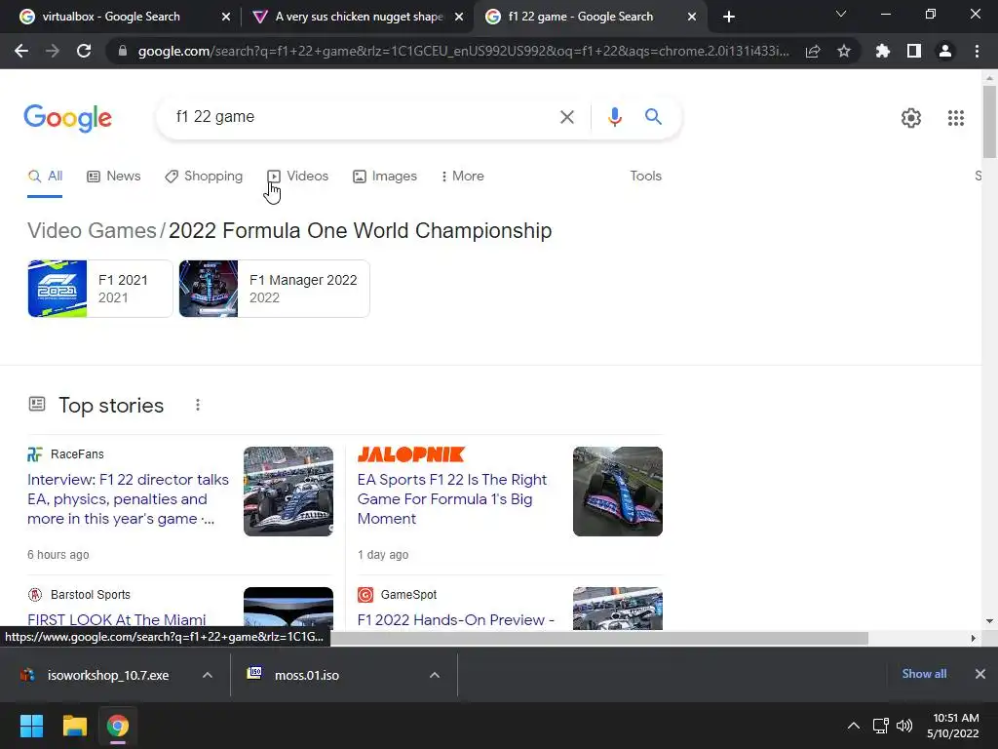Close the chicken nugget tab
The image size is (998, 749).
tap(459, 17)
